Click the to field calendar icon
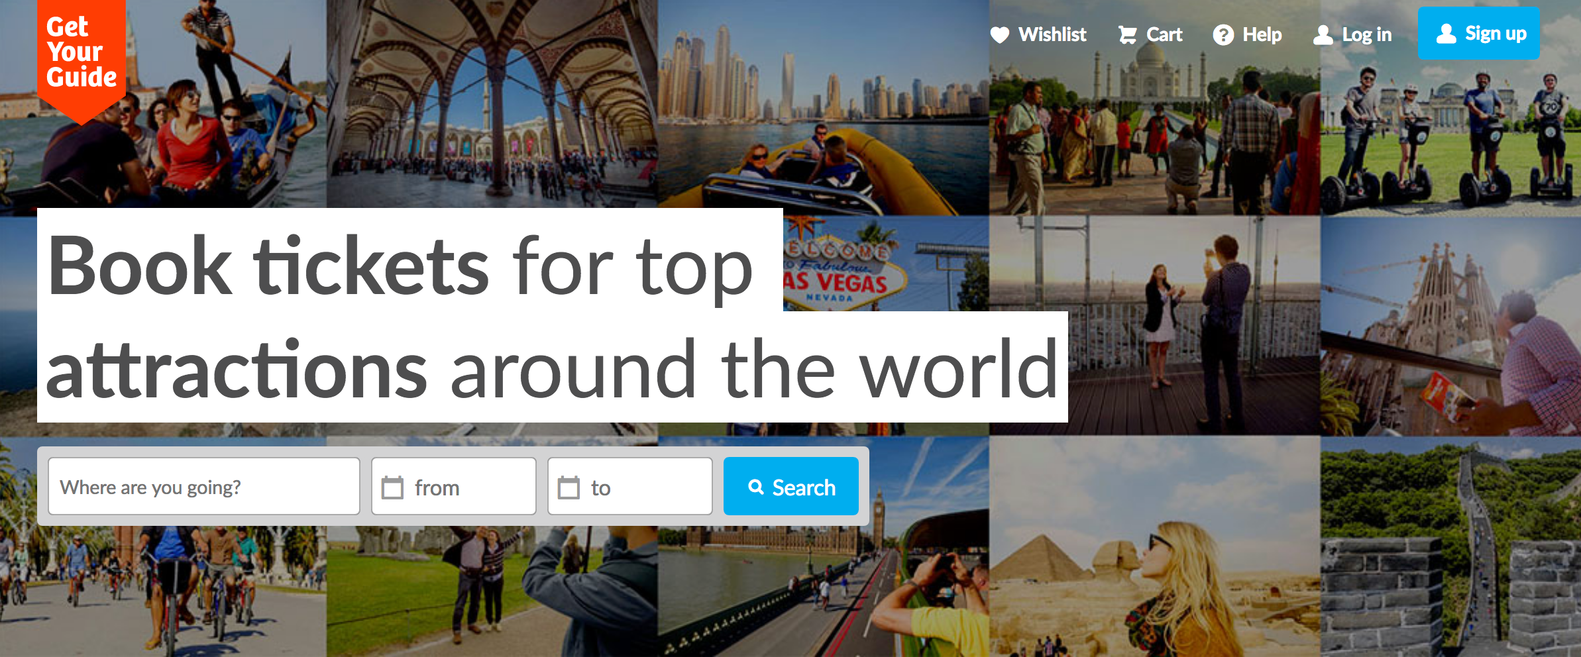The width and height of the screenshot is (1581, 657). [x=569, y=487]
